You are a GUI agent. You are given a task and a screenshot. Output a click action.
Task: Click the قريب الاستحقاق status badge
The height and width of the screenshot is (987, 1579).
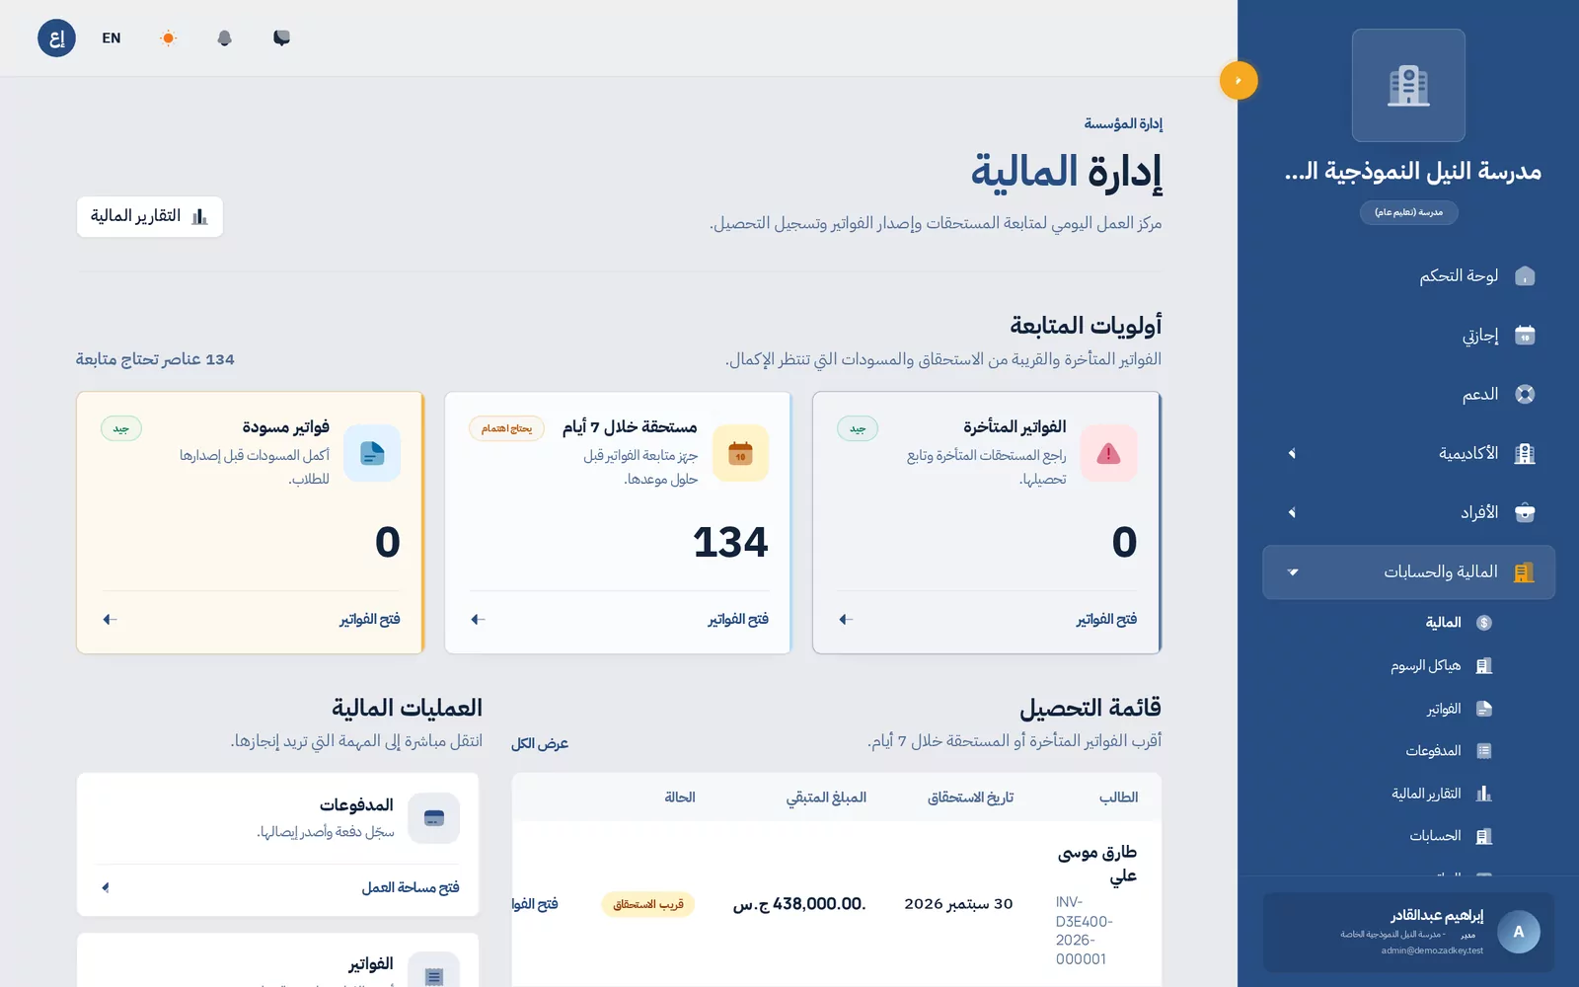point(648,904)
